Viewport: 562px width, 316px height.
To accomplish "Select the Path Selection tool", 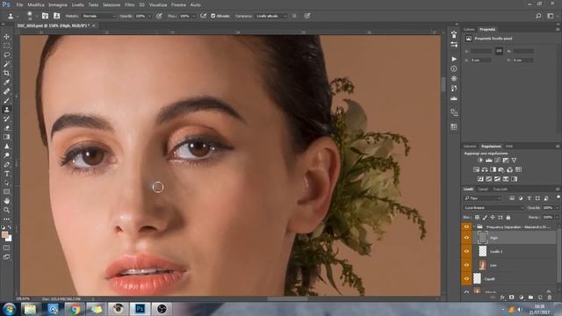I will click(x=6, y=183).
